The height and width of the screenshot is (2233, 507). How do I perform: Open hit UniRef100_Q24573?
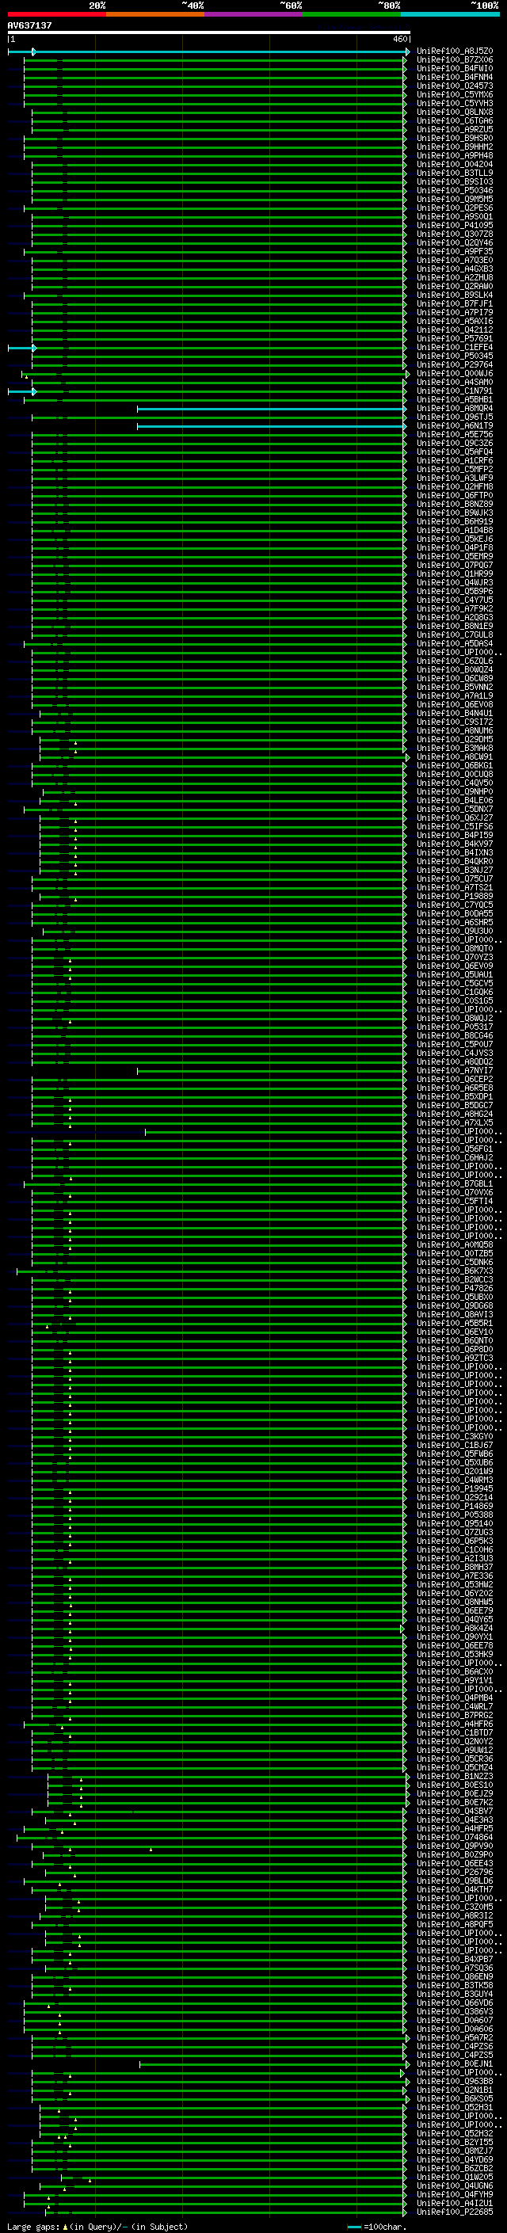click(455, 86)
